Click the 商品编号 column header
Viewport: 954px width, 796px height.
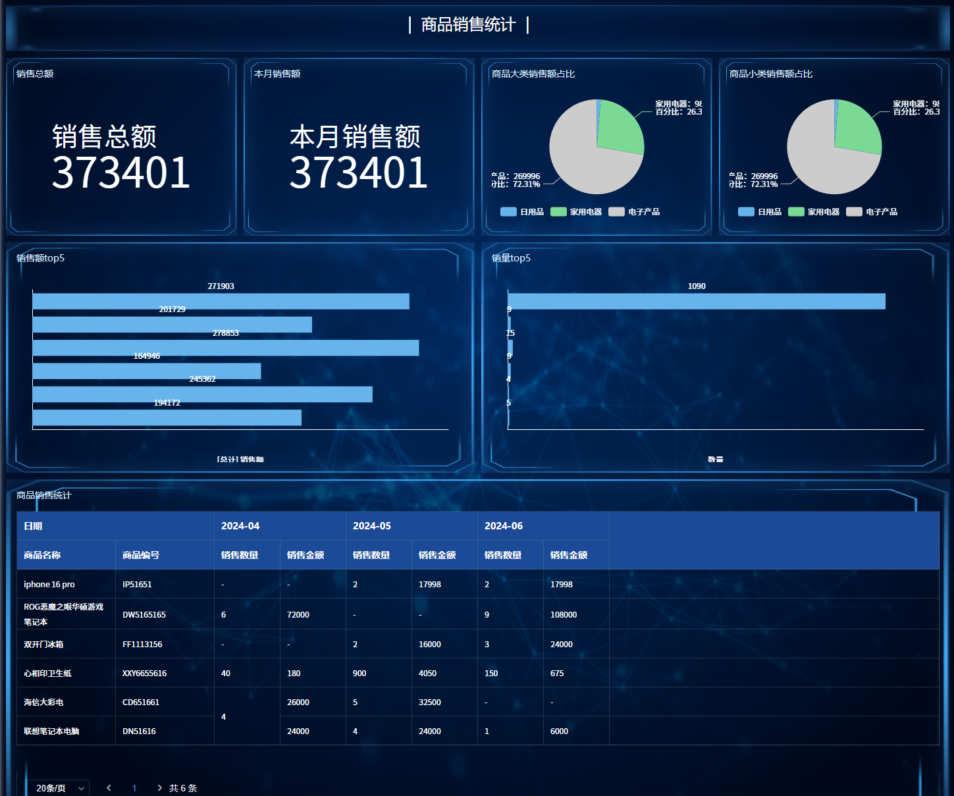[x=141, y=555]
